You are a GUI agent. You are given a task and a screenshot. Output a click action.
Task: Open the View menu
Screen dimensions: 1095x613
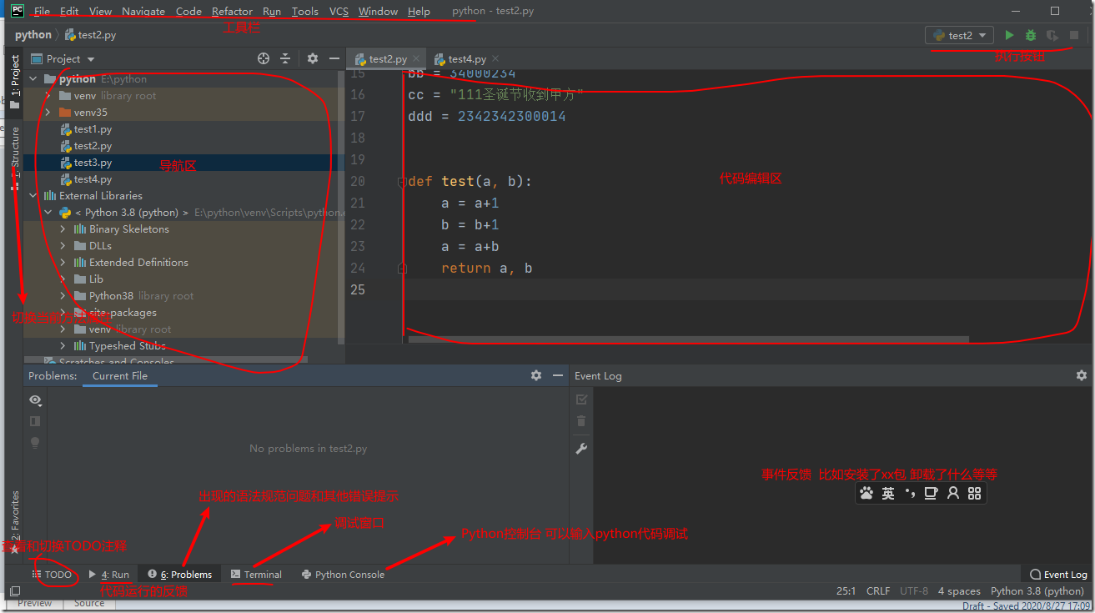click(x=100, y=11)
